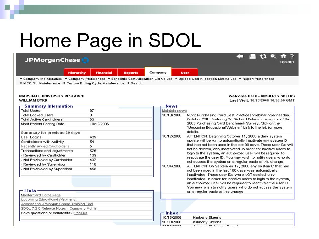
Task: Open Company Maintenance submenu item
Action: 43,79
